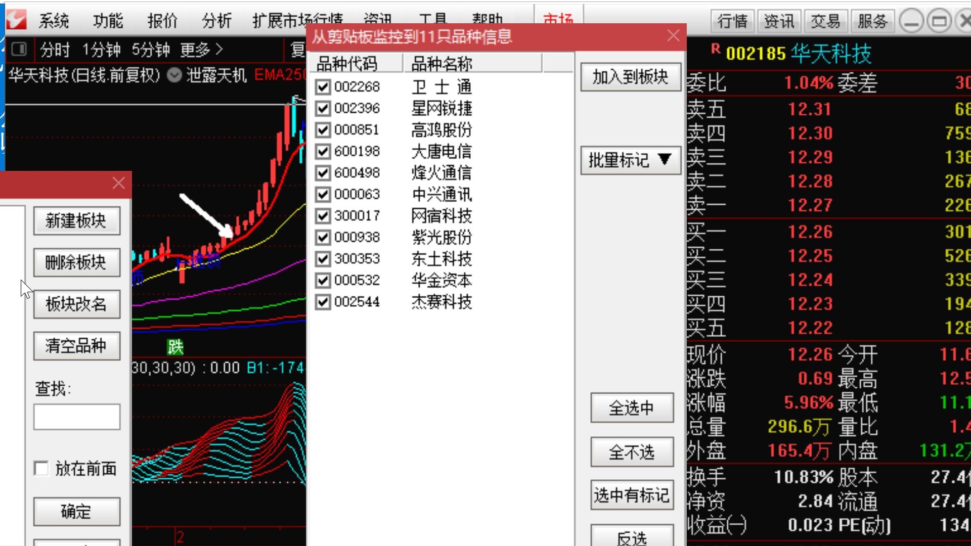The width and height of the screenshot is (971, 546).
Task: Close the clipboard monitoring dialog
Action: 673,35
